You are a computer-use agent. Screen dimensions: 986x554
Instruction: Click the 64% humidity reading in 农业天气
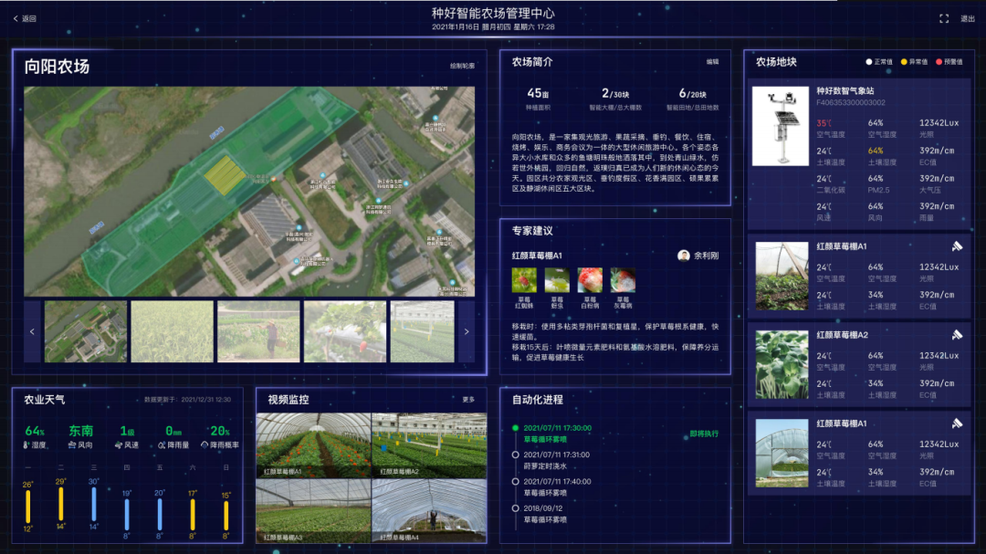pyautogui.click(x=35, y=432)
